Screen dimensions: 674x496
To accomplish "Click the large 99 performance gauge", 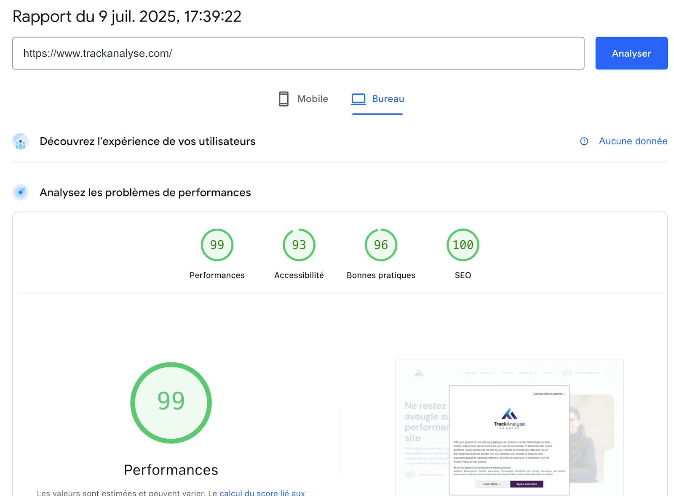I will click(x=171, y=403).
